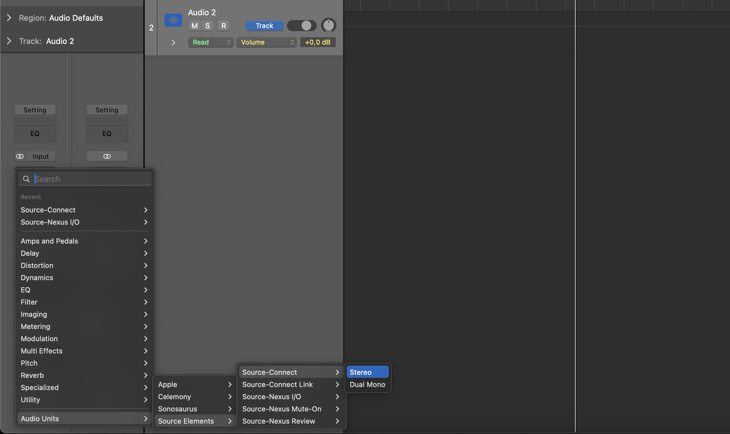This screenshot has height=434, width=730.
Task: Click the blue Track automation button
Action: [x=264, y=26]
